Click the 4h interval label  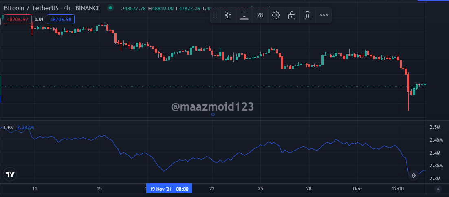(67, 8)
